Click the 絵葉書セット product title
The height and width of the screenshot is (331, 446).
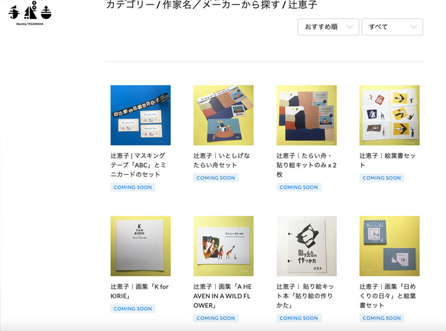[x=388, y=156]
